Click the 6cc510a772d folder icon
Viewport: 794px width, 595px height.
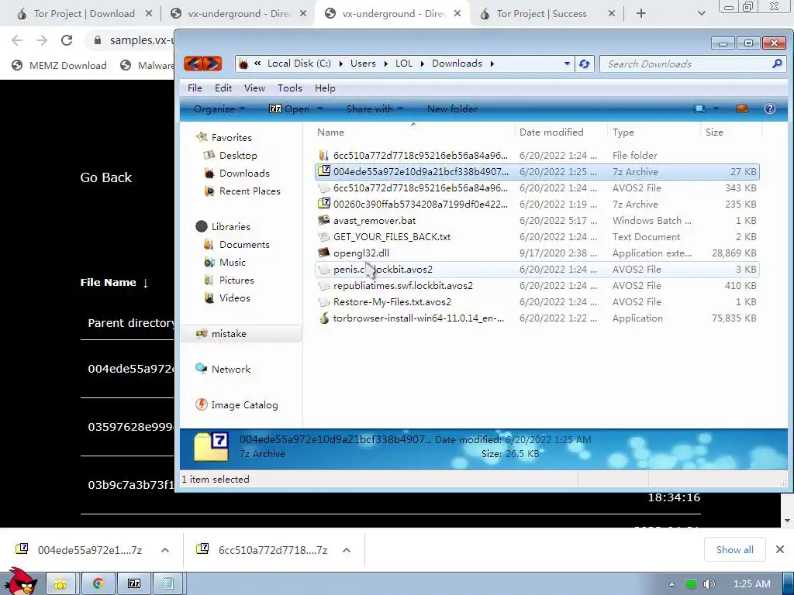tap(323, 155)
